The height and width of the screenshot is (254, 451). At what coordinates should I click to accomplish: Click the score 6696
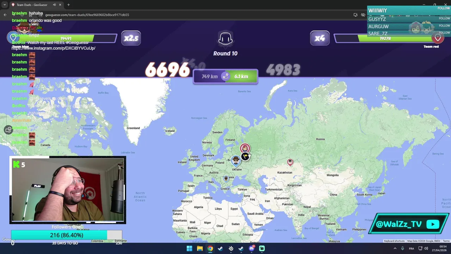click(168, 70)
